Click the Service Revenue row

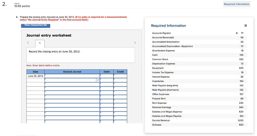click(x=199, y=120)
